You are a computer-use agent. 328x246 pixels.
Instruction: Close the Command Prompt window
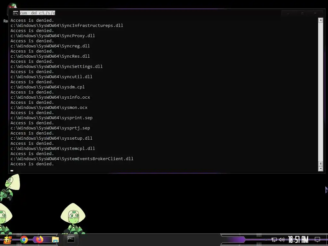(315, 13)
